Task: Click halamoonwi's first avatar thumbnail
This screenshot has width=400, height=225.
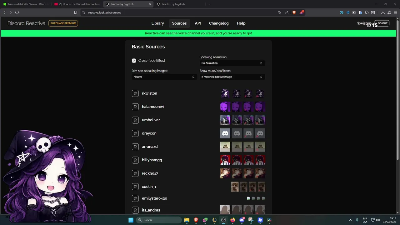Action: point(225,107)
